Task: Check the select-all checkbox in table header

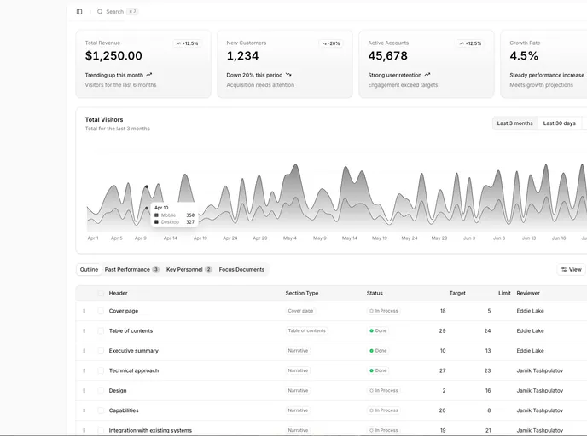Action: coord(101,293)
